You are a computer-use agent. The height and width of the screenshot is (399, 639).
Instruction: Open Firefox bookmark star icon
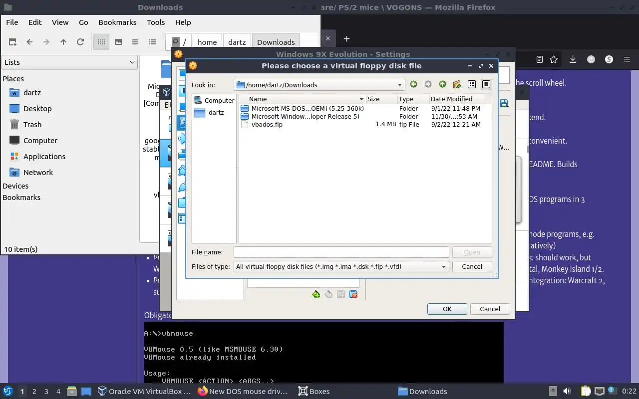tap(554, 59)
